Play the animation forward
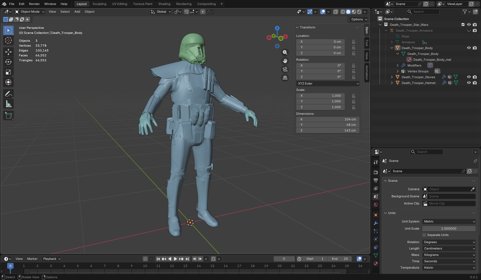This screenshot has height=280, width=481. pyautogui.click(x=175, y=259)
